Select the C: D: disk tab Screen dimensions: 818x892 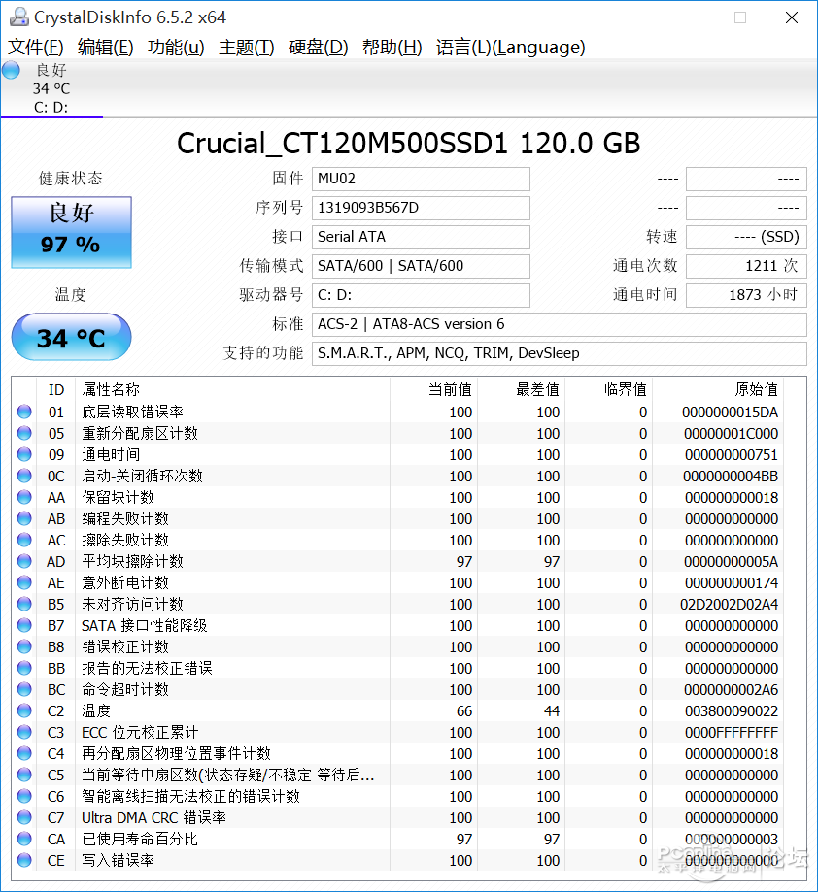pyautogui.click(x=51, y=88)
